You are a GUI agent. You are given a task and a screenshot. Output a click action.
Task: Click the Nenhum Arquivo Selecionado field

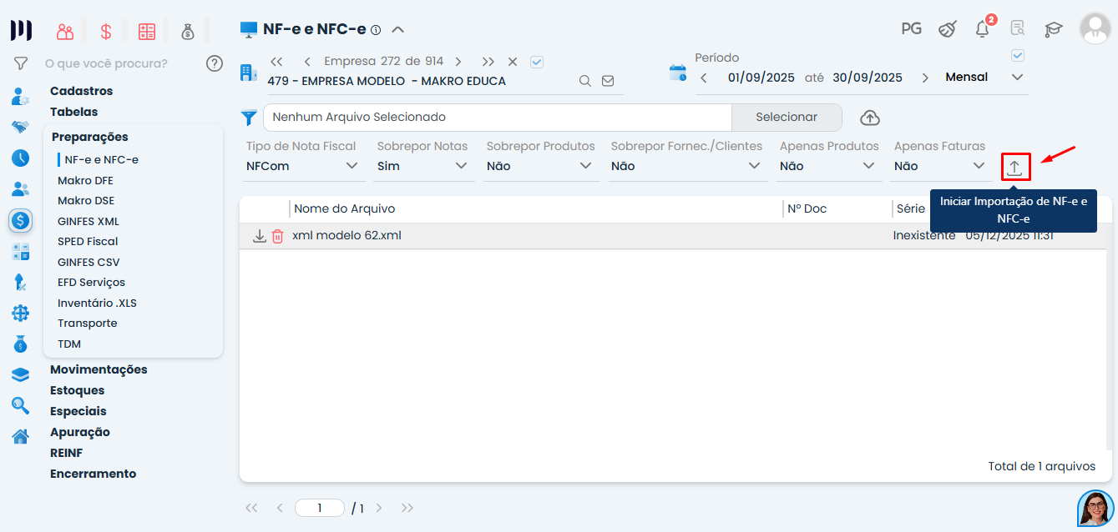(498, 118)
